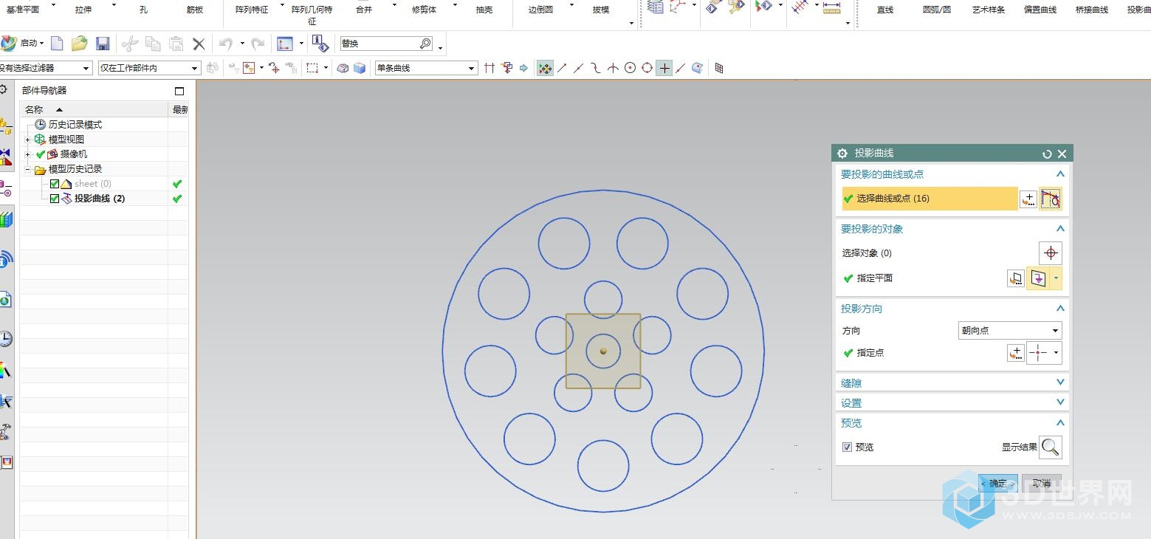Click the 艺术样条 curve command
Screen dimensions: 1151x539
tap(989, 10)
